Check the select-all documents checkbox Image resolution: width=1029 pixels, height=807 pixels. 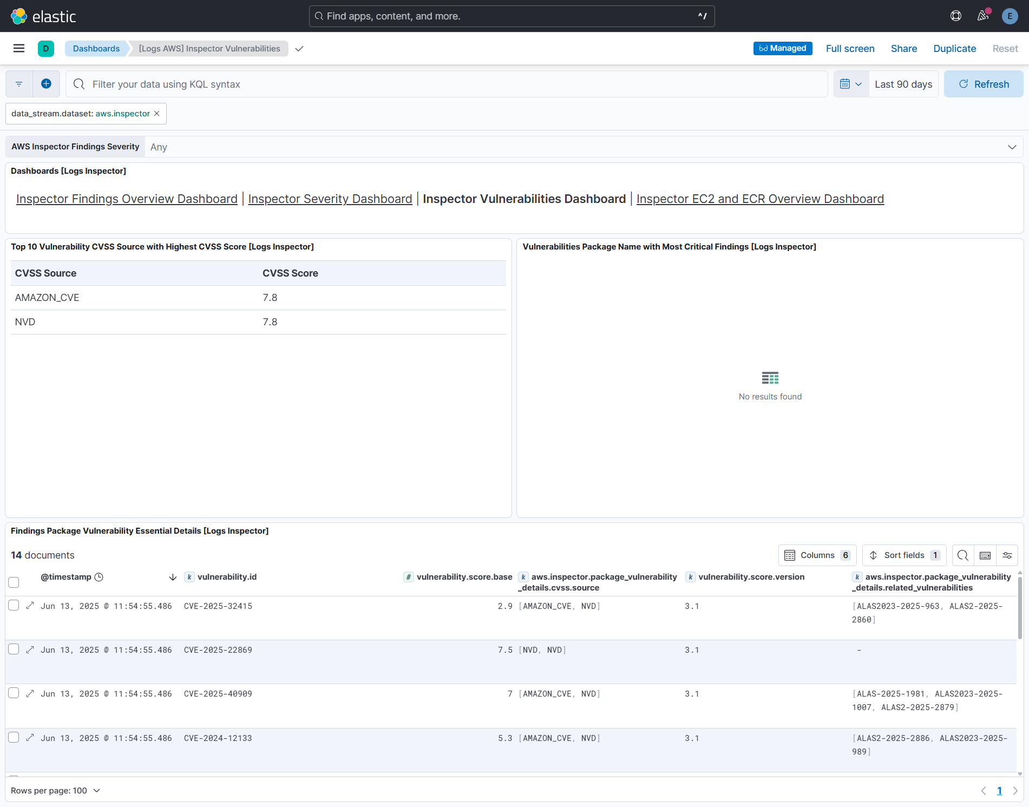14,582
